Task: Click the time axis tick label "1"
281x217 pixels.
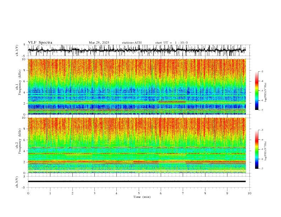Action: 50,193
